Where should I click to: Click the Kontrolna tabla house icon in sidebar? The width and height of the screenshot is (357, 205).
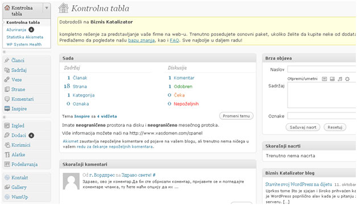[7, 8]
